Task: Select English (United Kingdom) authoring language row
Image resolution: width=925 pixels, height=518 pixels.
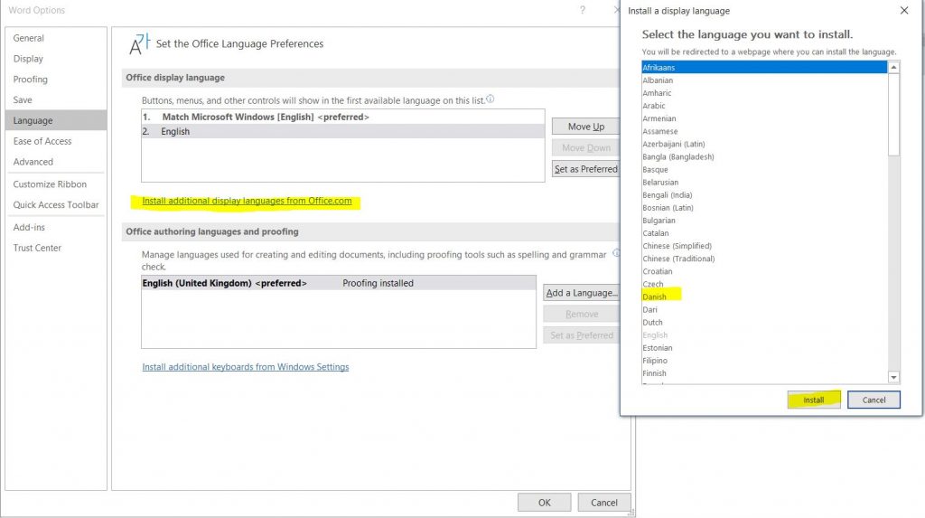Action: coord(224,283)
